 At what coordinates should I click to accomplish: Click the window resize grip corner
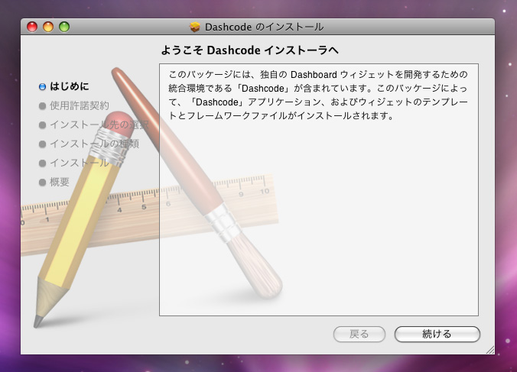pos(490,350)
